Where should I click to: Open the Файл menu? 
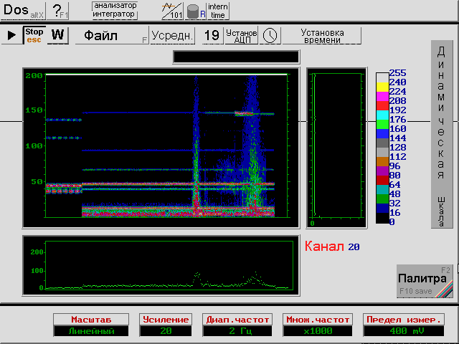[x=110, y=35]
